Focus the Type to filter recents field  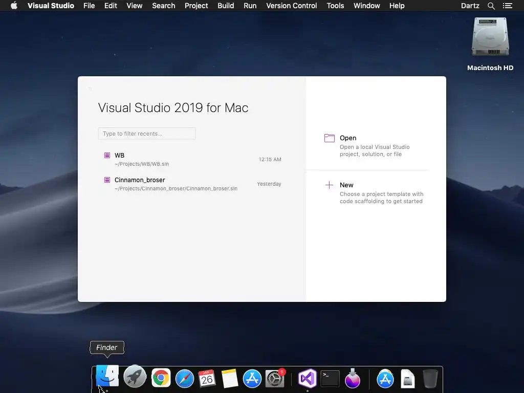tap(147, 134)
